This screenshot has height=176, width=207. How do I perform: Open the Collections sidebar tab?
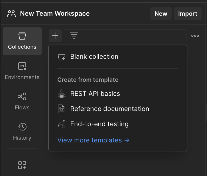(22, 41)
